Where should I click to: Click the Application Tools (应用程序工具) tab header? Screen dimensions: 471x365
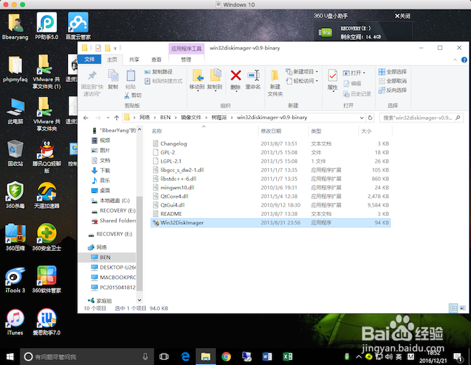coord(186,48)
